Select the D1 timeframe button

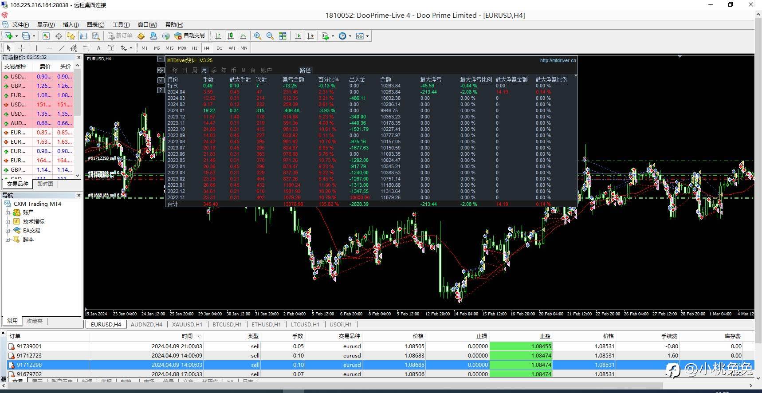click(219, 48)
